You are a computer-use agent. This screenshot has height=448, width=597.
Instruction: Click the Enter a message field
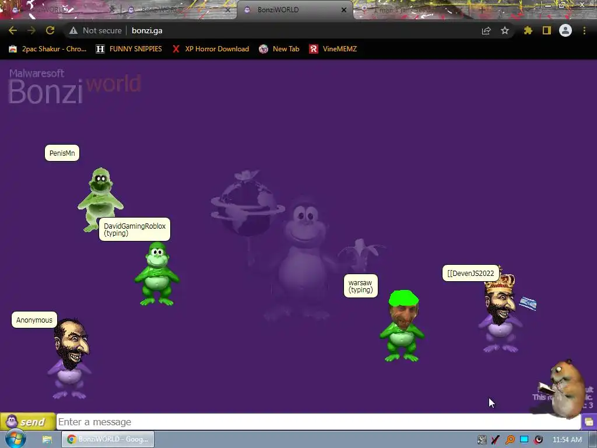(318, 422)
